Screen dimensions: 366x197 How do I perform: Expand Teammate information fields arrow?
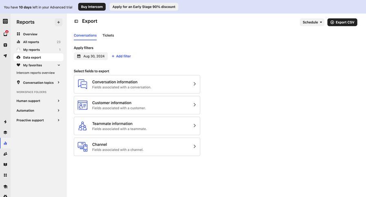point(195,125)
